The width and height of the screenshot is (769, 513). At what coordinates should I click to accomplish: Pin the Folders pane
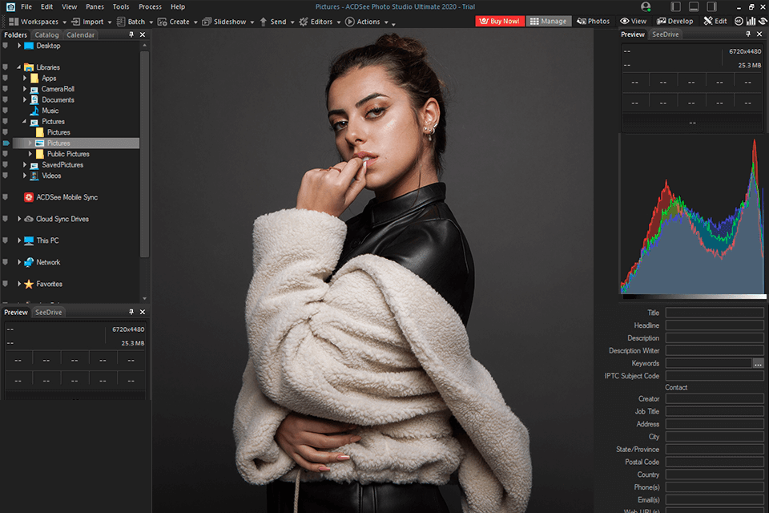131,34
